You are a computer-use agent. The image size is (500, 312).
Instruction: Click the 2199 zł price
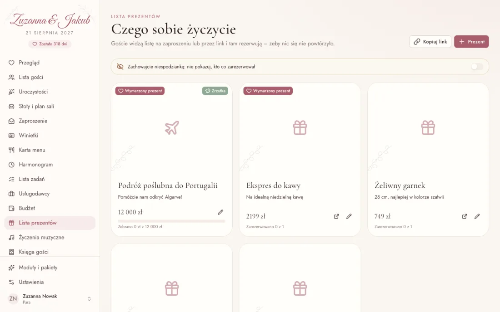coord(256,216)
